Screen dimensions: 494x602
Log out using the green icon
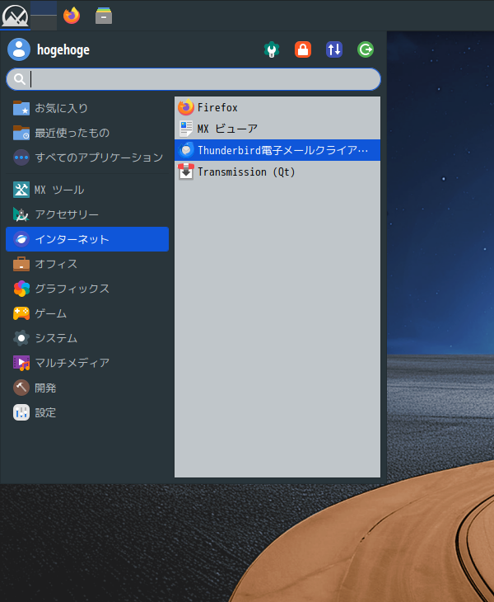point(366,49)
